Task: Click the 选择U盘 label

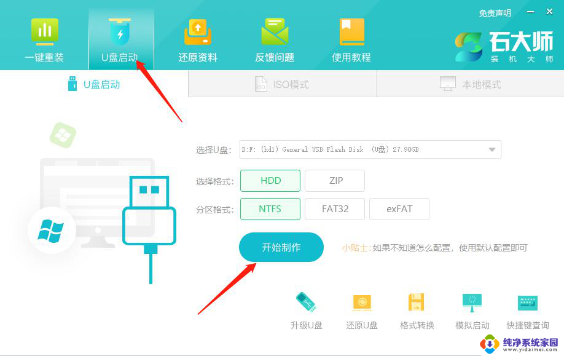Action: pyautogui.click(x=214, y=150)
